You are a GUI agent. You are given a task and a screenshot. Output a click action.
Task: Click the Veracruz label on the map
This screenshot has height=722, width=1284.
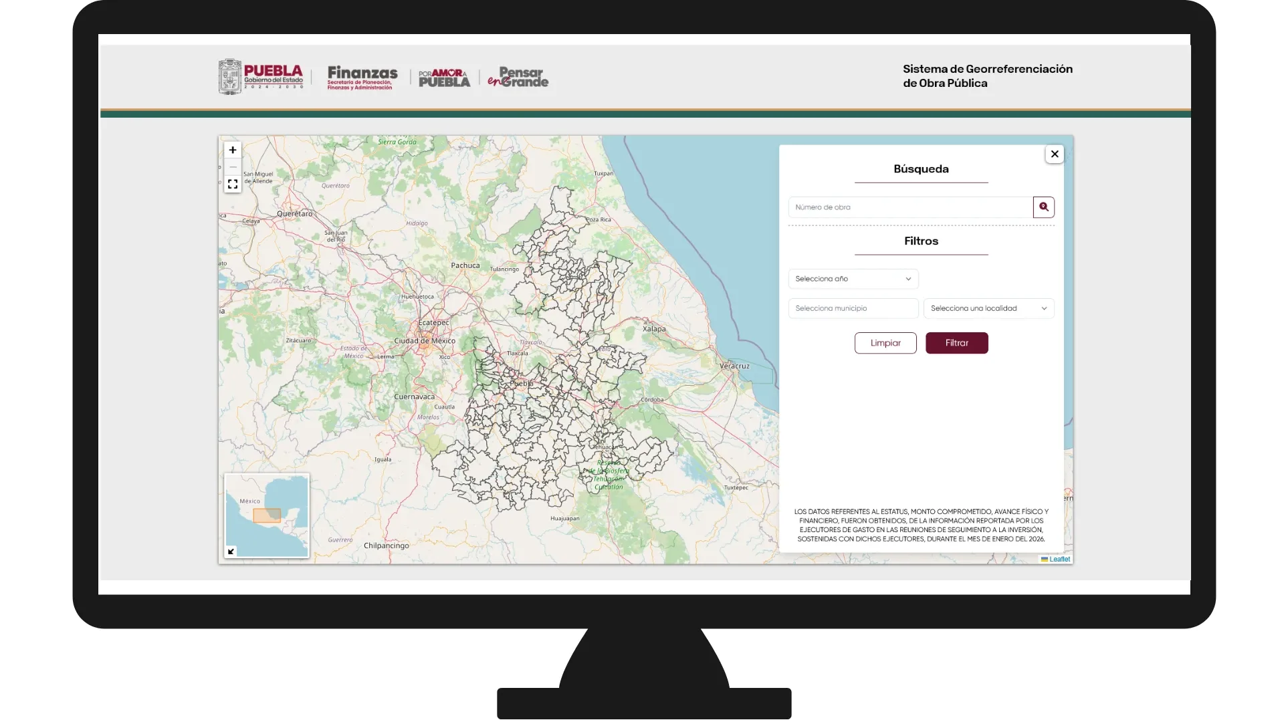point(734,366)
